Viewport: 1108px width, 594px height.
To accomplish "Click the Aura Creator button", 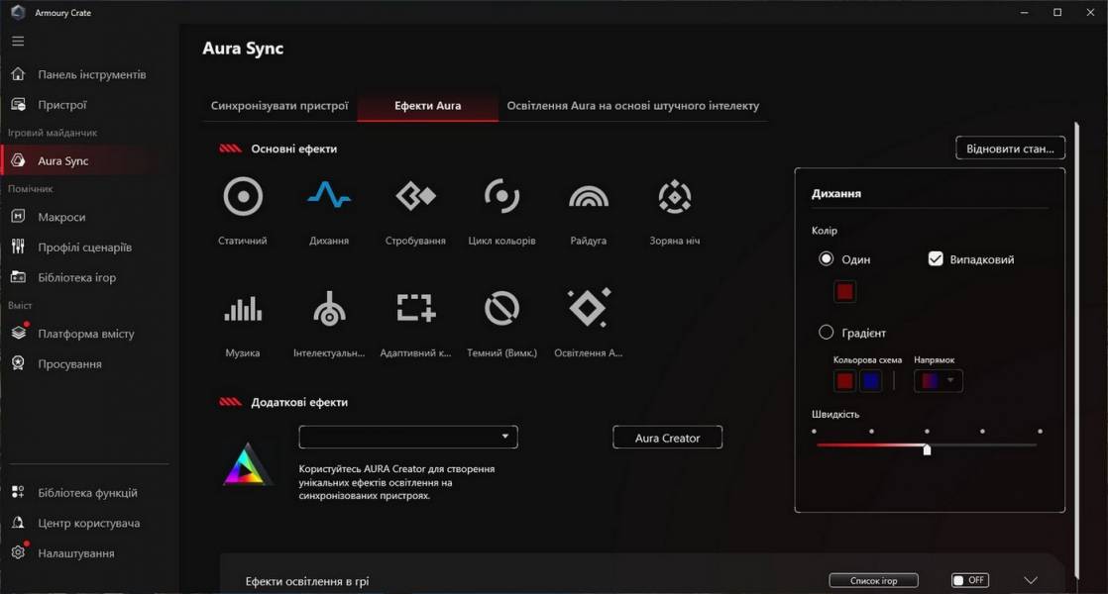I will point(667,438).
